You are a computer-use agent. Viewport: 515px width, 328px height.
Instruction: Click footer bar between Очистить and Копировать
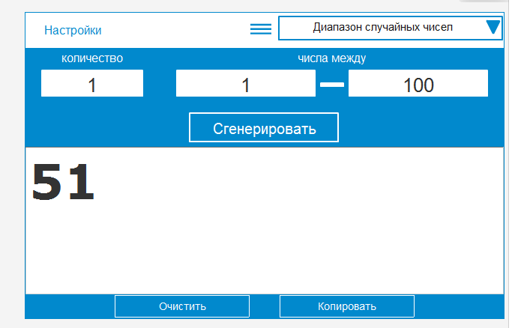pos(265,306)
